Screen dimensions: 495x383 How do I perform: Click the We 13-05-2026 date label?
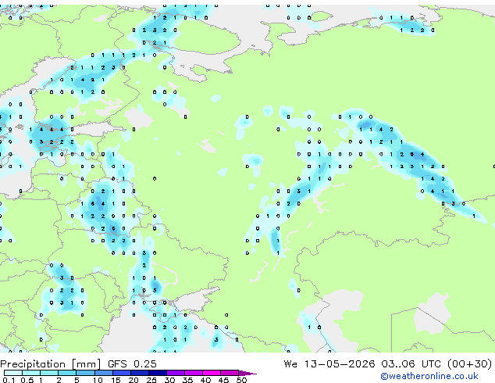329,364
